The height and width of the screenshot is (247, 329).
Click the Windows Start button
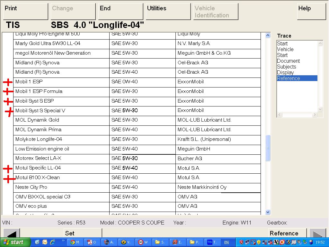(x=15, y=242)
